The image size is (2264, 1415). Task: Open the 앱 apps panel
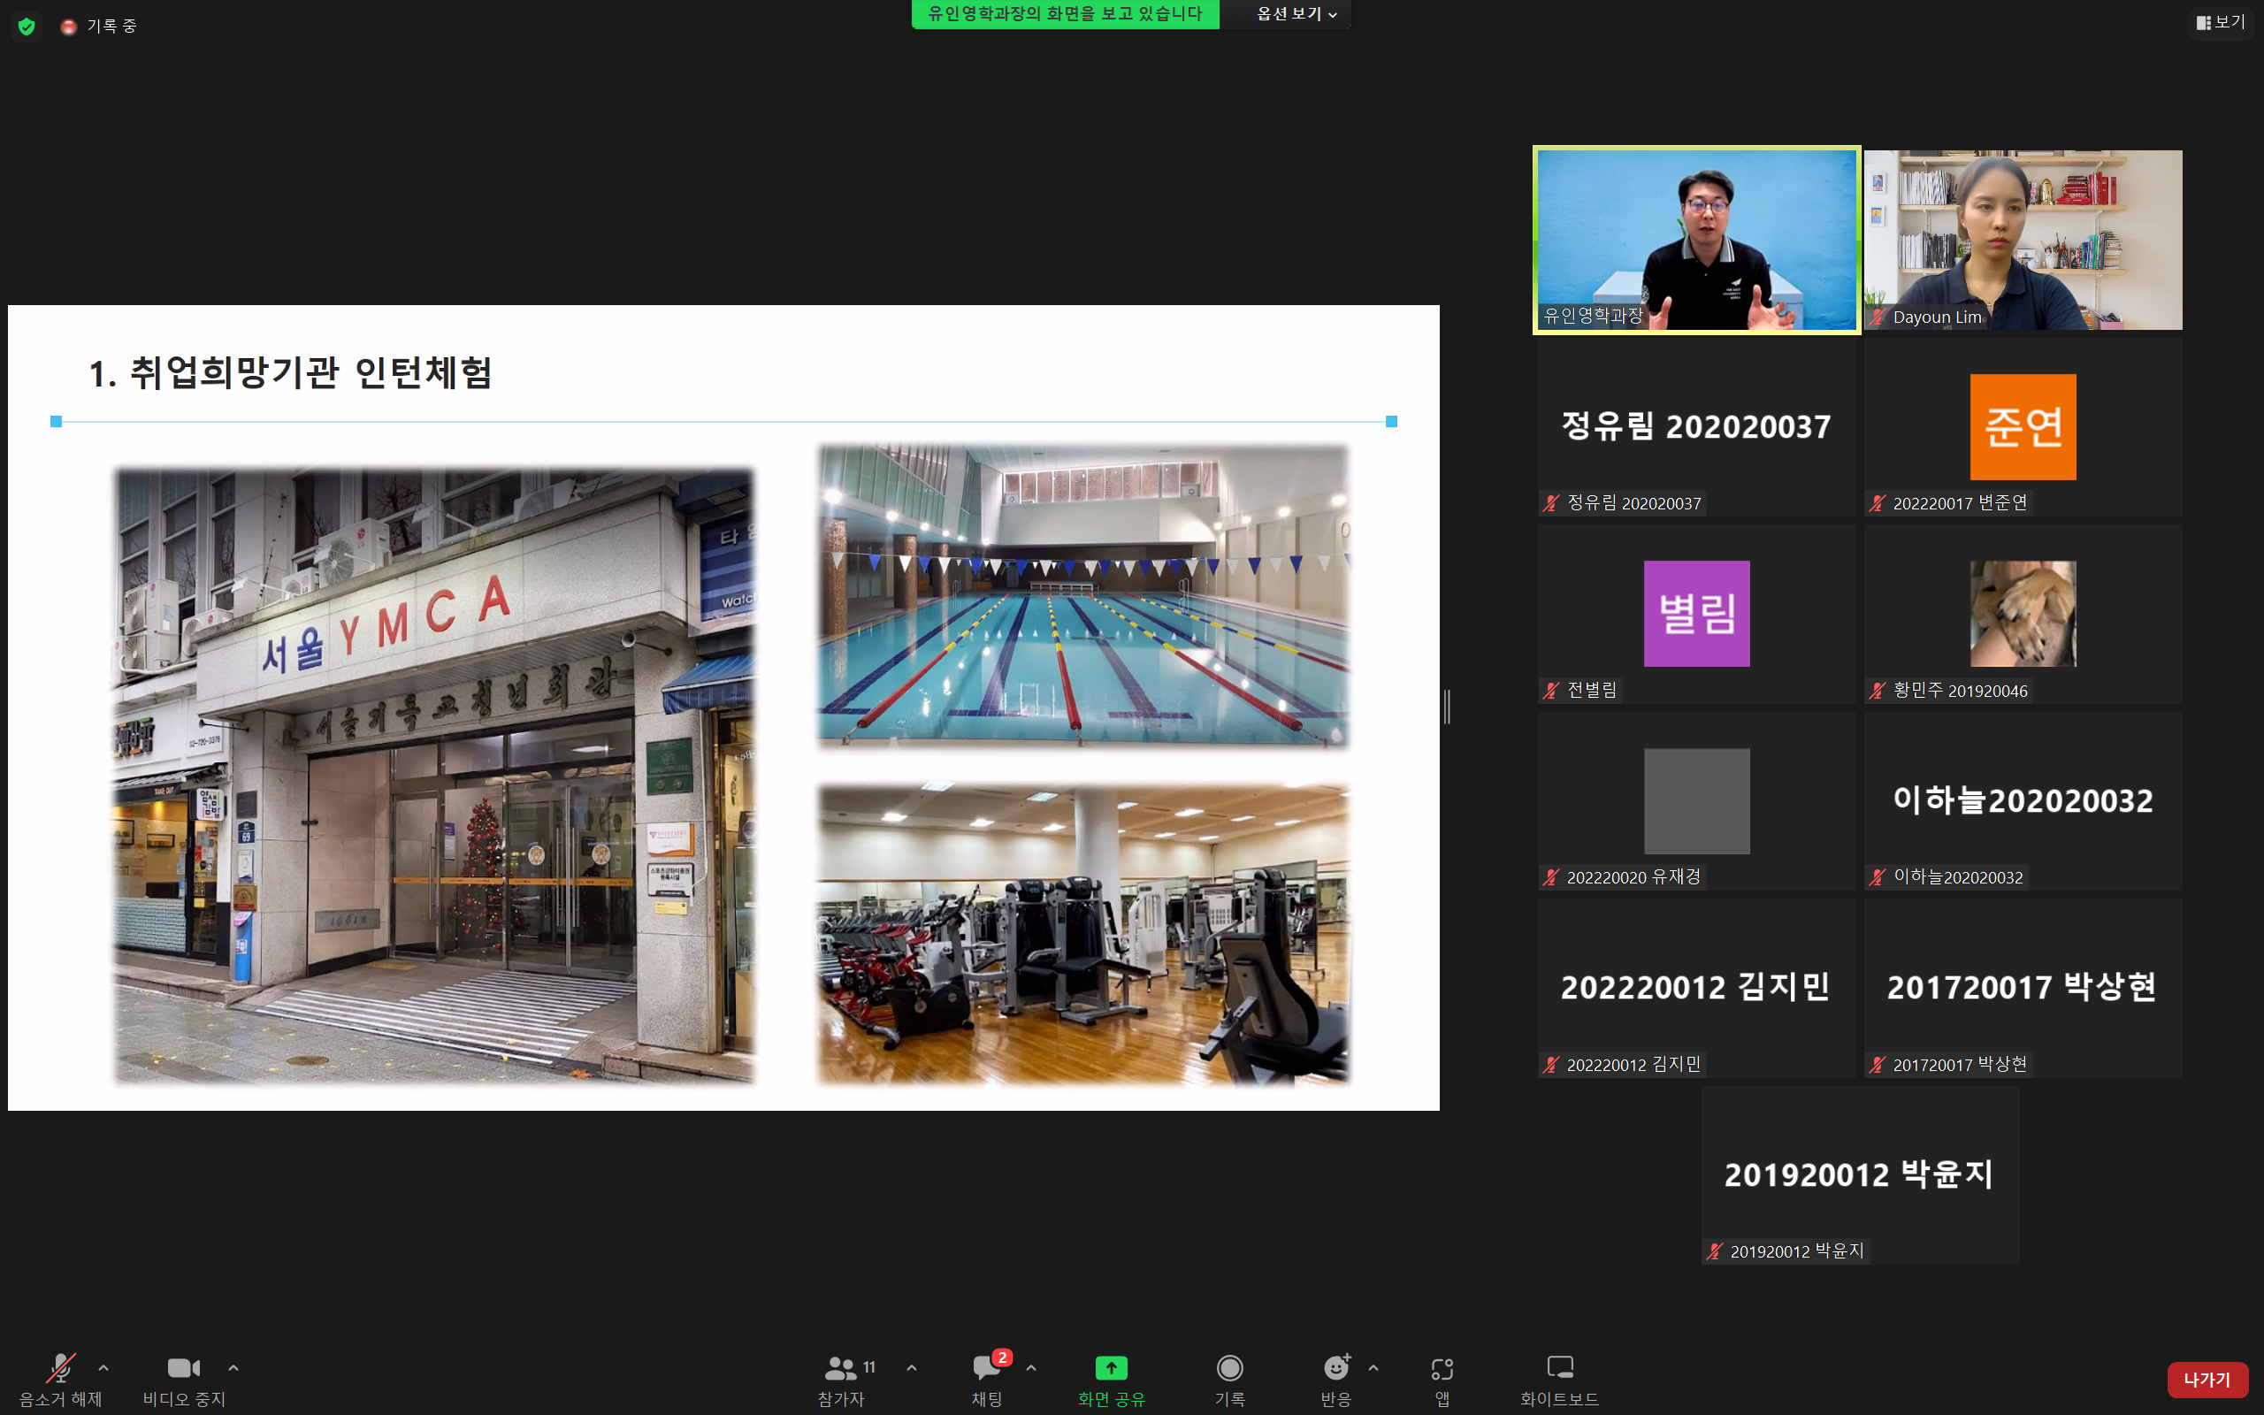[x=1442, y=1380]
